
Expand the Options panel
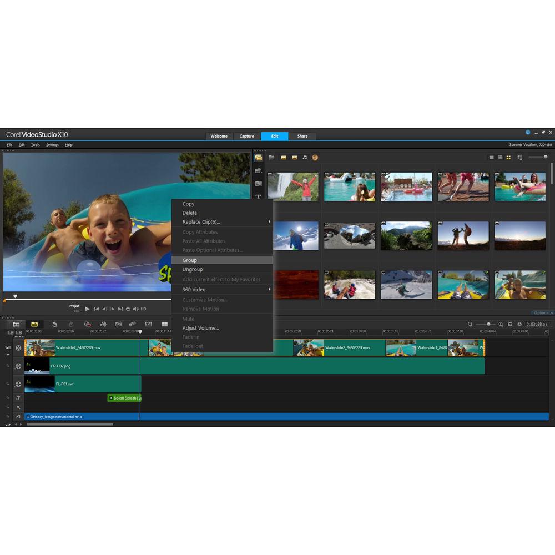[x=541, y=313]
